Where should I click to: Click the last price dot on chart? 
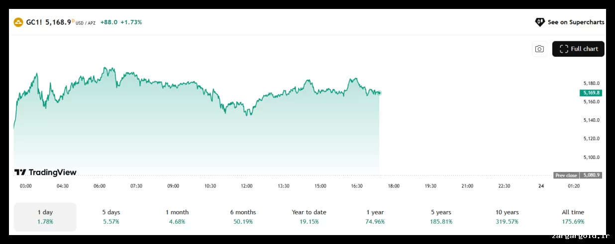point(379,93)
